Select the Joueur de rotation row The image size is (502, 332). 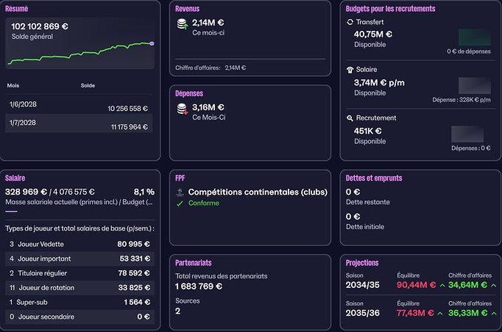(x=79, y=288)
